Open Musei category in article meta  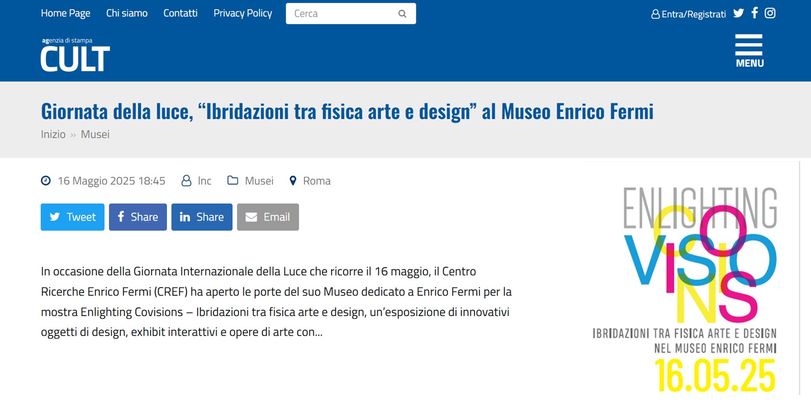point(259,181)
